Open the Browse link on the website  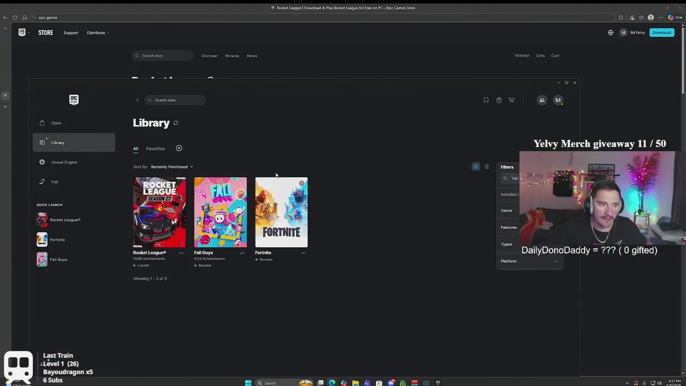pyautogui.click(x=232, y=56)
